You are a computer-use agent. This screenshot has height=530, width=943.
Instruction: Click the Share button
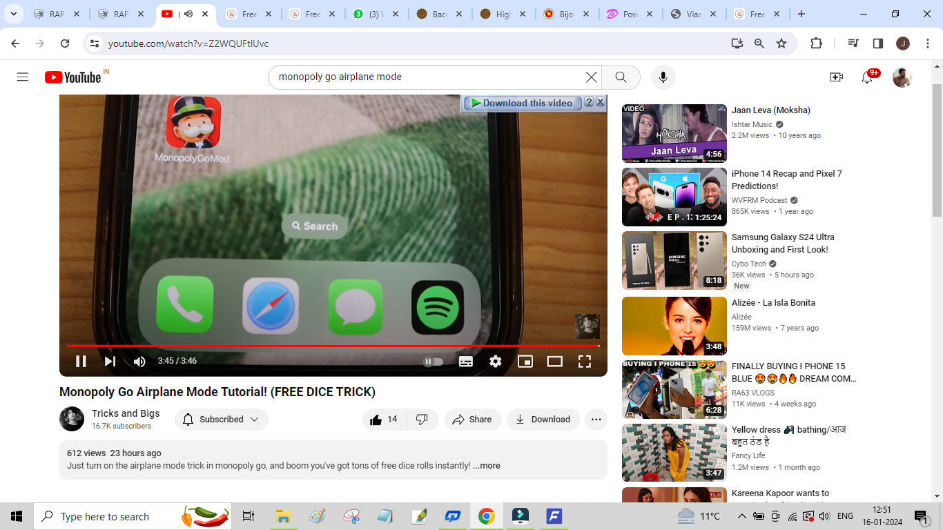[x=473, y=419]
